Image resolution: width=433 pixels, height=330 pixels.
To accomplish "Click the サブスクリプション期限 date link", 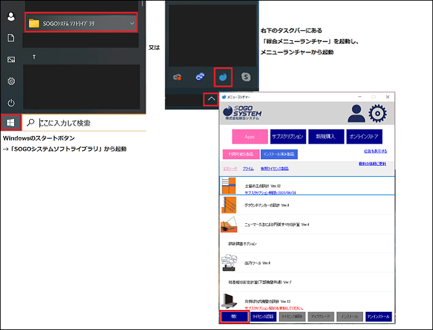I will point(270,193).
